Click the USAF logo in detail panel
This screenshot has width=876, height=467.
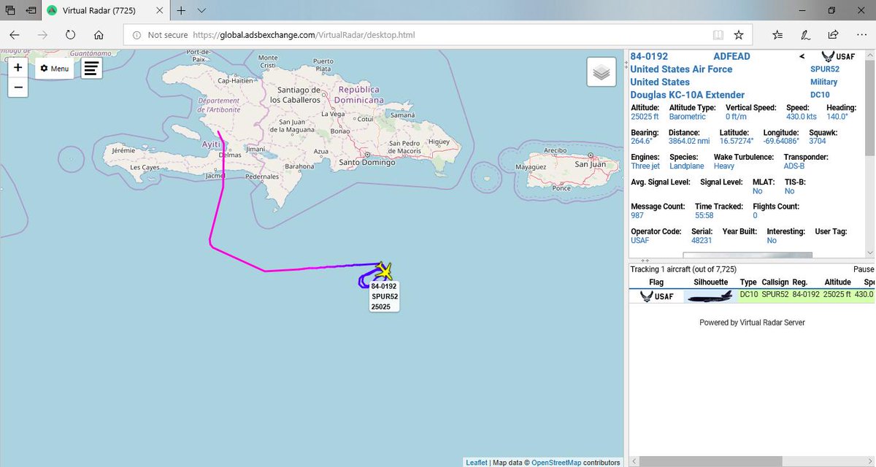(837, 56)
